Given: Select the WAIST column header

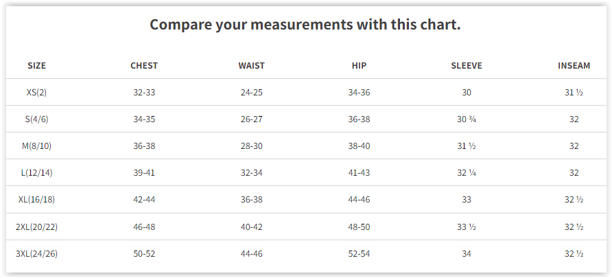Looking at the screenshot, I should pos(251,66).
